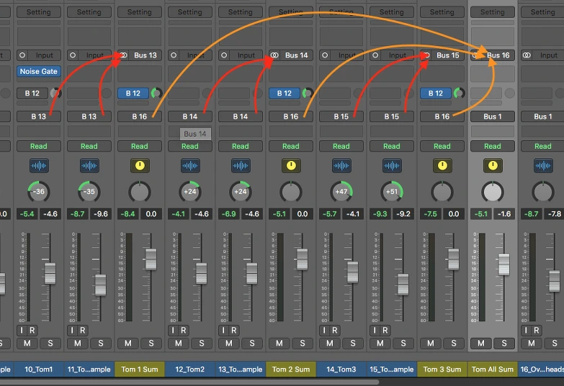Click Read button on Tom 2 Sum
564x386 pixels.
click(x=291, y=146)
